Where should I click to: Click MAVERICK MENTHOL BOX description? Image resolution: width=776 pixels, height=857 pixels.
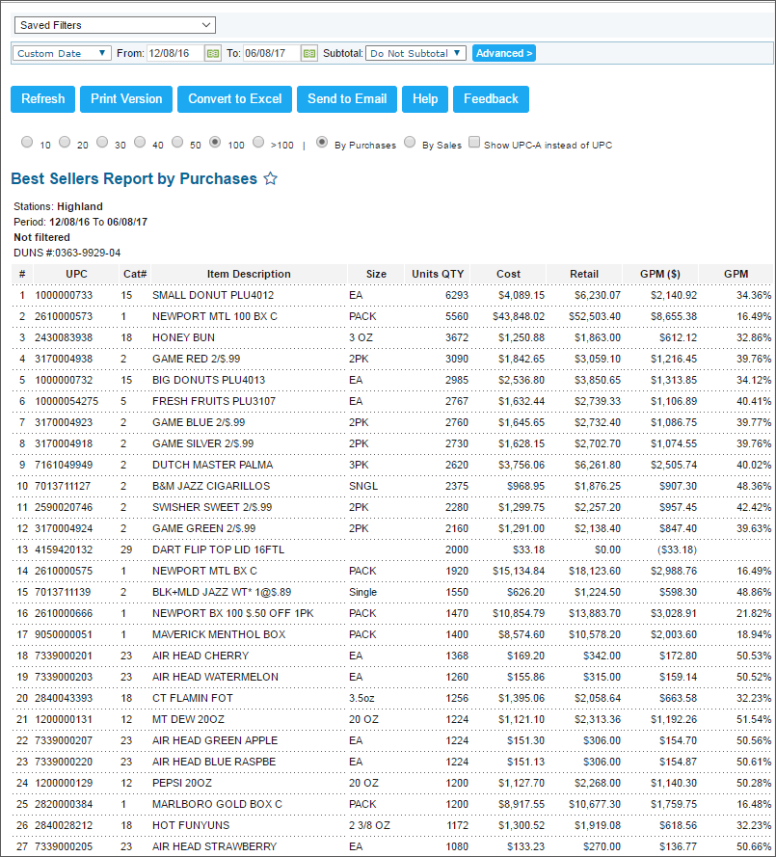coord(219,634)
